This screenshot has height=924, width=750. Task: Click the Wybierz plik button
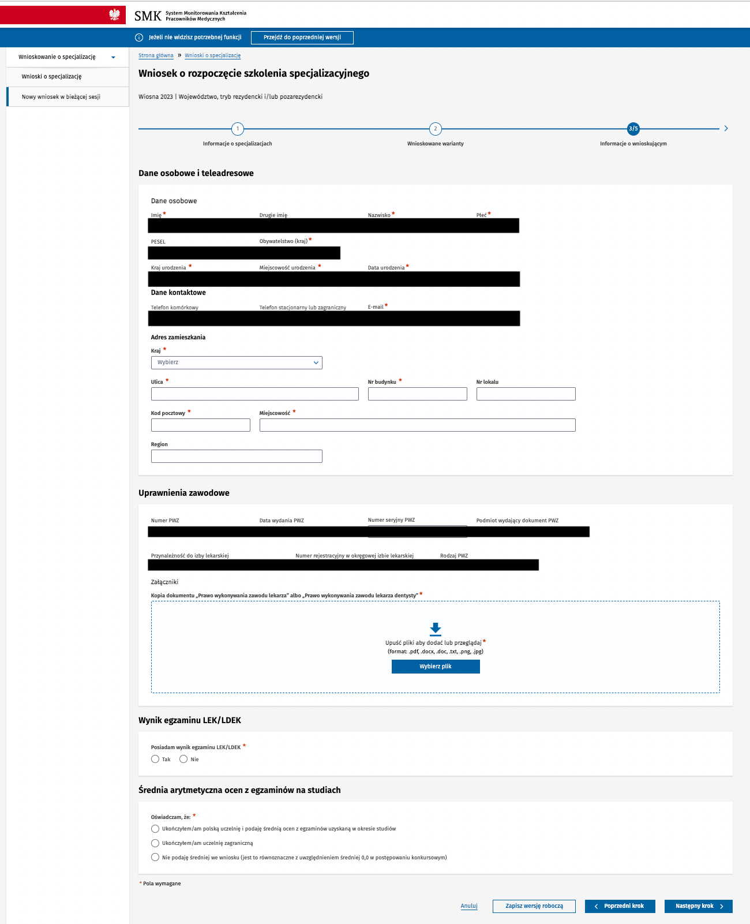pos(436,667)
